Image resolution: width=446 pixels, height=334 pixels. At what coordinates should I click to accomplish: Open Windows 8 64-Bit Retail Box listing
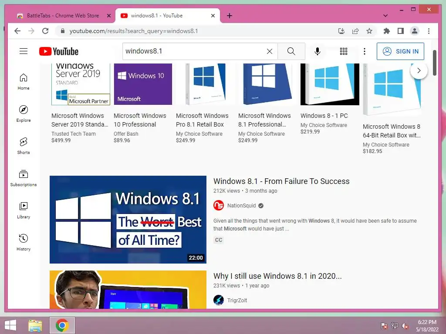[x=392, y=130]
